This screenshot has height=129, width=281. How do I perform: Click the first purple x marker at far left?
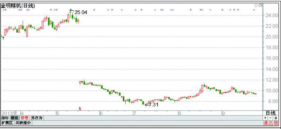[3, 10]
